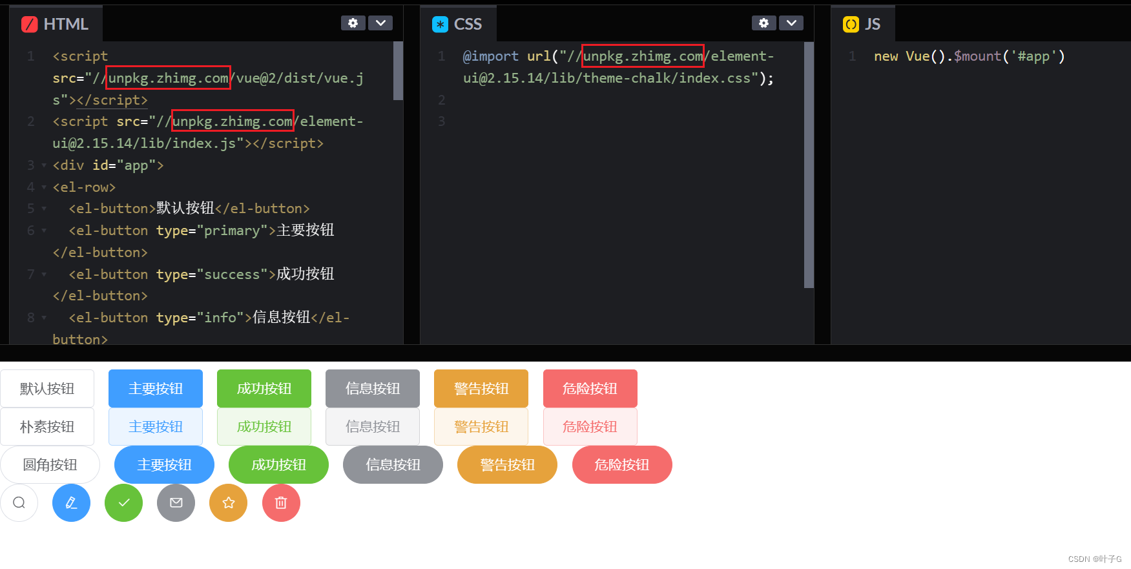Click the rounded gray 信息按钮 button

coord(393,464)
